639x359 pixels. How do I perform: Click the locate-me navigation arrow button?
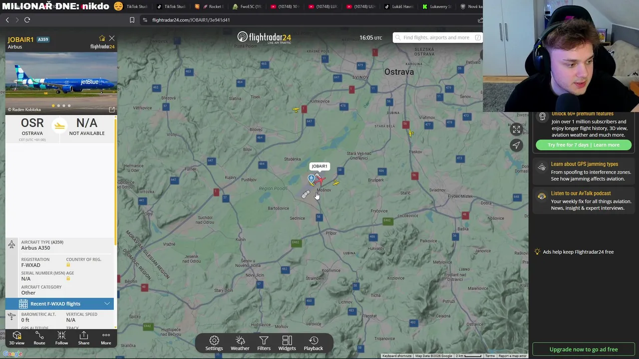point(516,145)
